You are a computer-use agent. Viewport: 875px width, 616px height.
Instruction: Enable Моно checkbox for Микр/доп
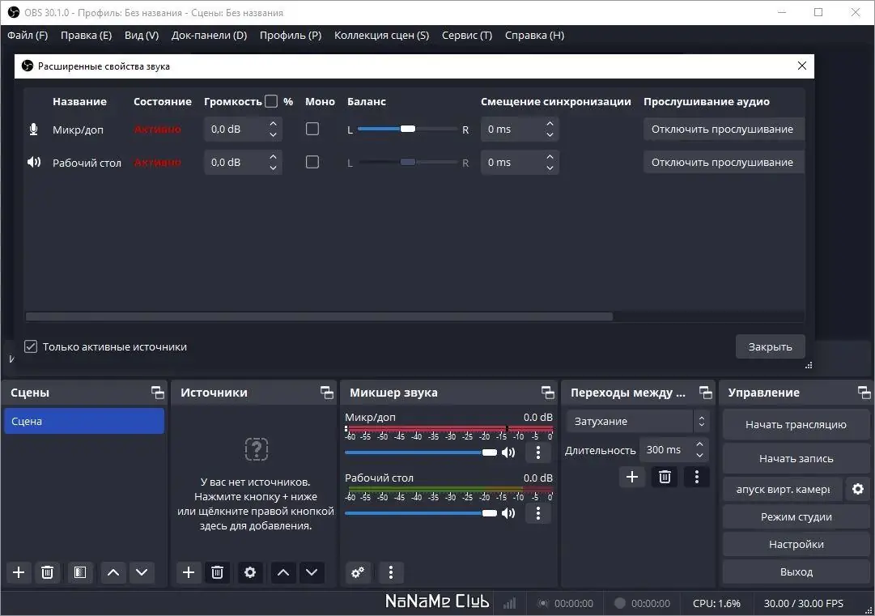[312, 129]
